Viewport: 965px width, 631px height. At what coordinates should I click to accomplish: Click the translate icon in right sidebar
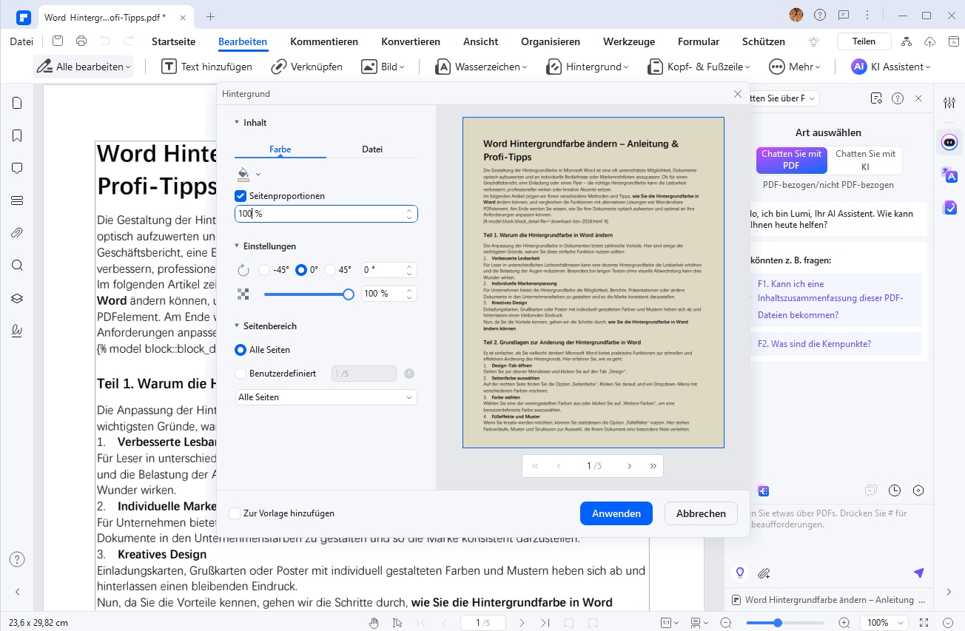pyautogui.click(x=949, y=175)
